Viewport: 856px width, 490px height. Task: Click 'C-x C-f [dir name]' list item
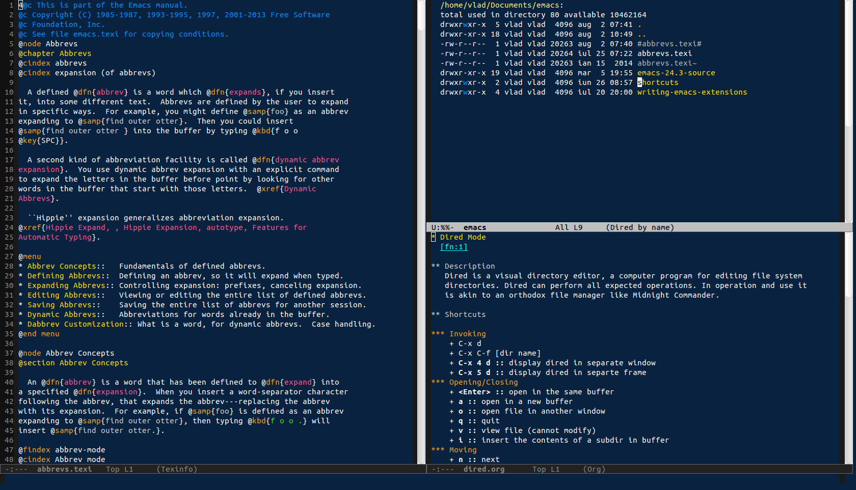point(495,353)
